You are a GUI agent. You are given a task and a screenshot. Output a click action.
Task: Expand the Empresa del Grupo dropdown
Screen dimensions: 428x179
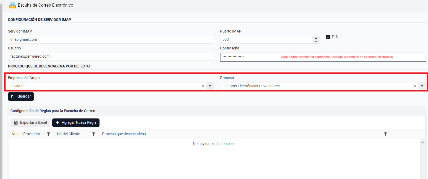click(x=210, y=86)
